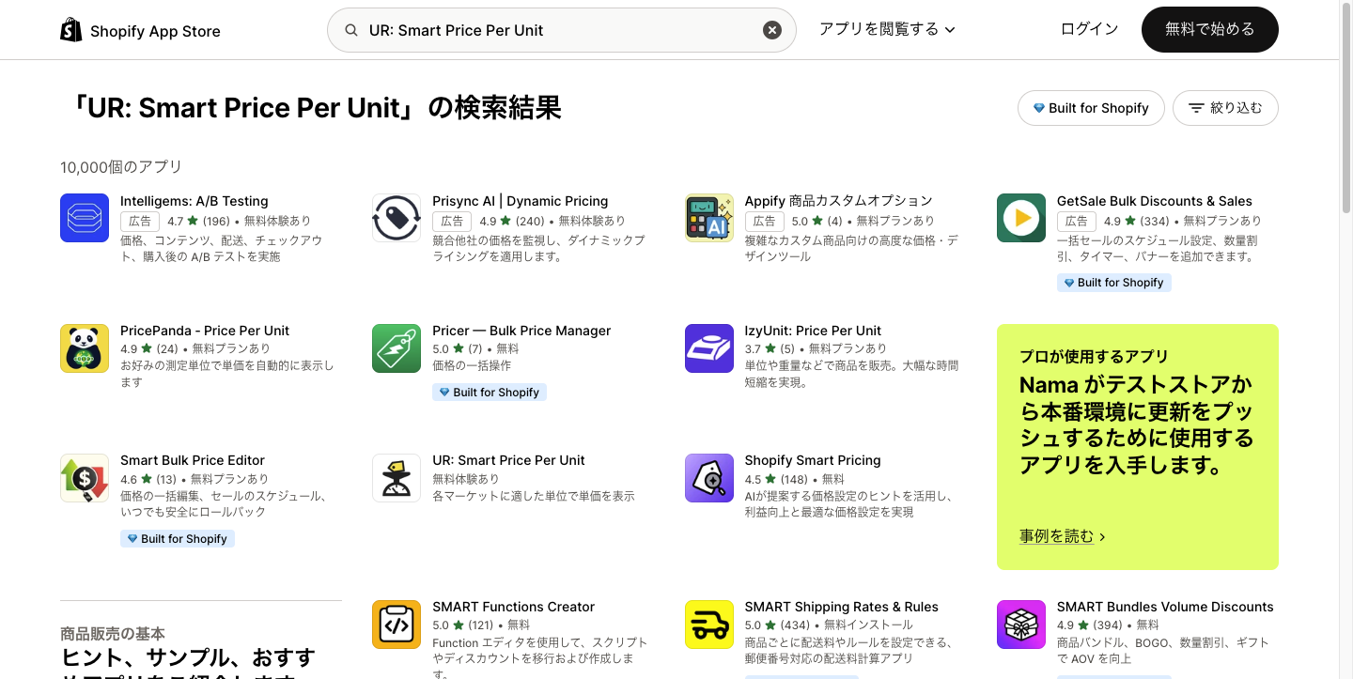Click the 無料で始める button

1210,29
